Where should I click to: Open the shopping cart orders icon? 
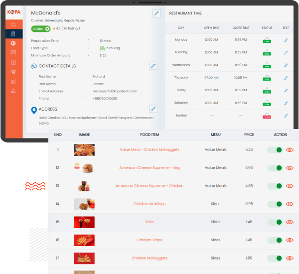point(13,72)
